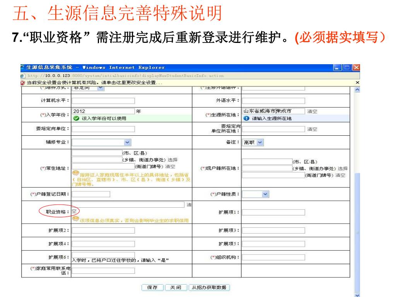Click the 该入学年份可以使用 validation text
This screenshot has height=297, width=396.
point(104,118)
